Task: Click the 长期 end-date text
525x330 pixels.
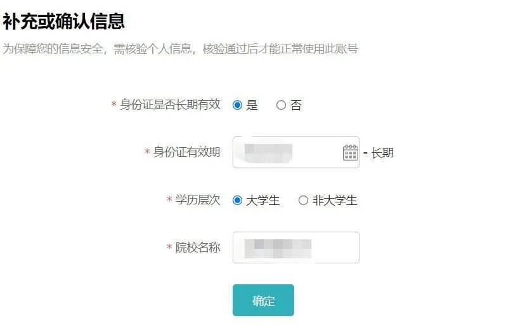Action: coord(382,153)
